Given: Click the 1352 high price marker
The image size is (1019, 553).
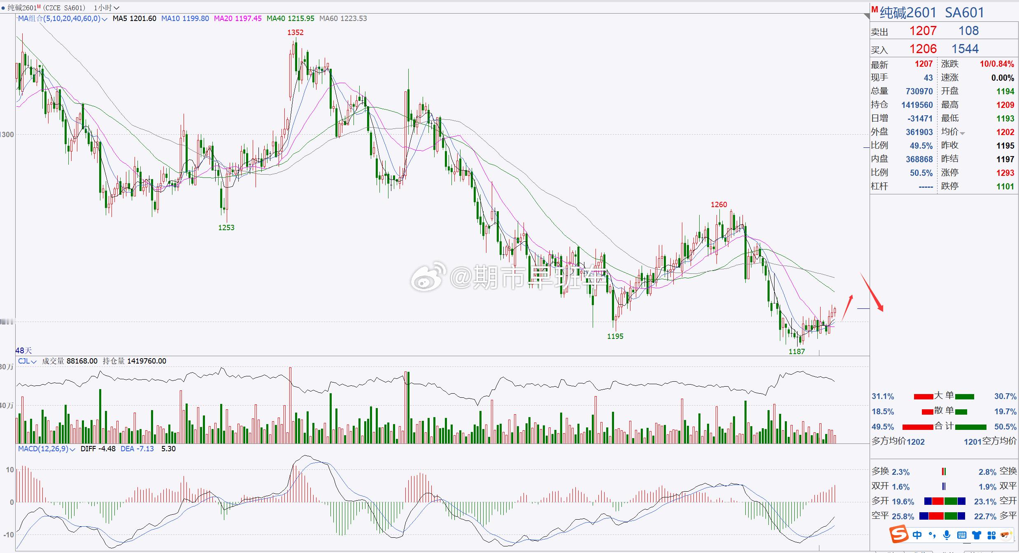Looking at the screenshot, I should click(295, 33).
